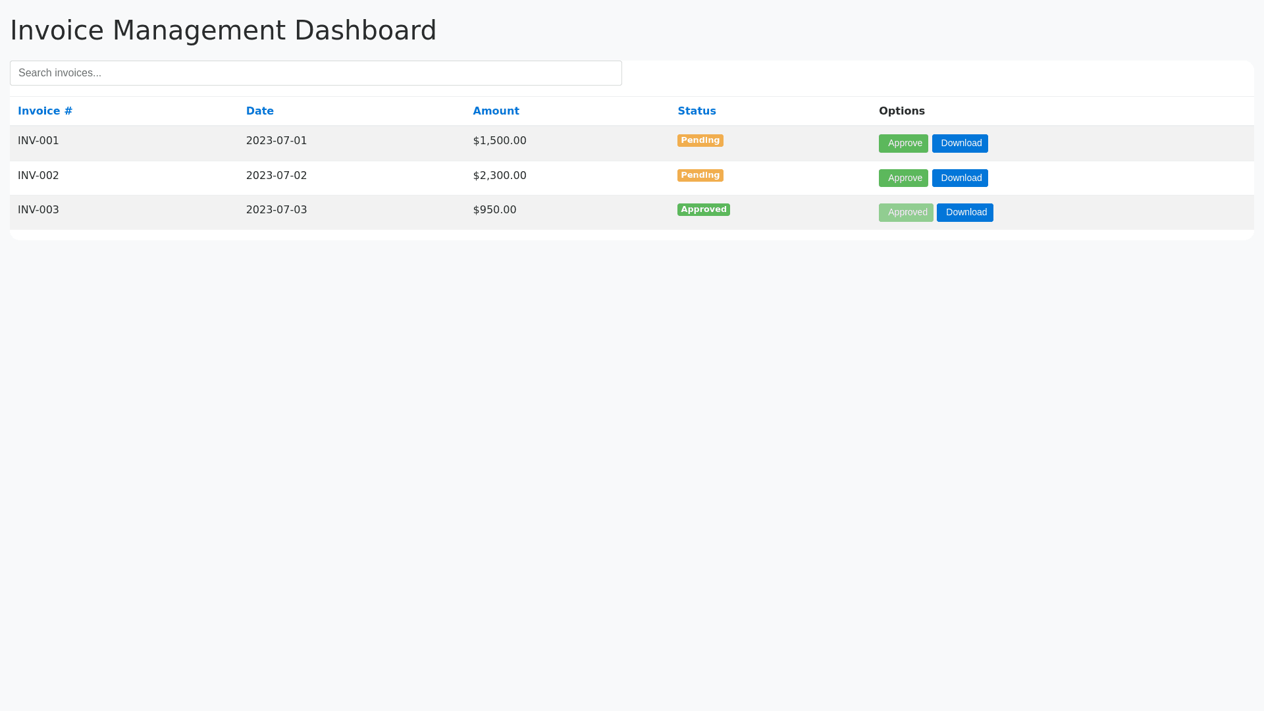The width and height of the screenshot is (1264, 711).
Task: Download invoice INV-001
Action: click(x=959, y=144)
